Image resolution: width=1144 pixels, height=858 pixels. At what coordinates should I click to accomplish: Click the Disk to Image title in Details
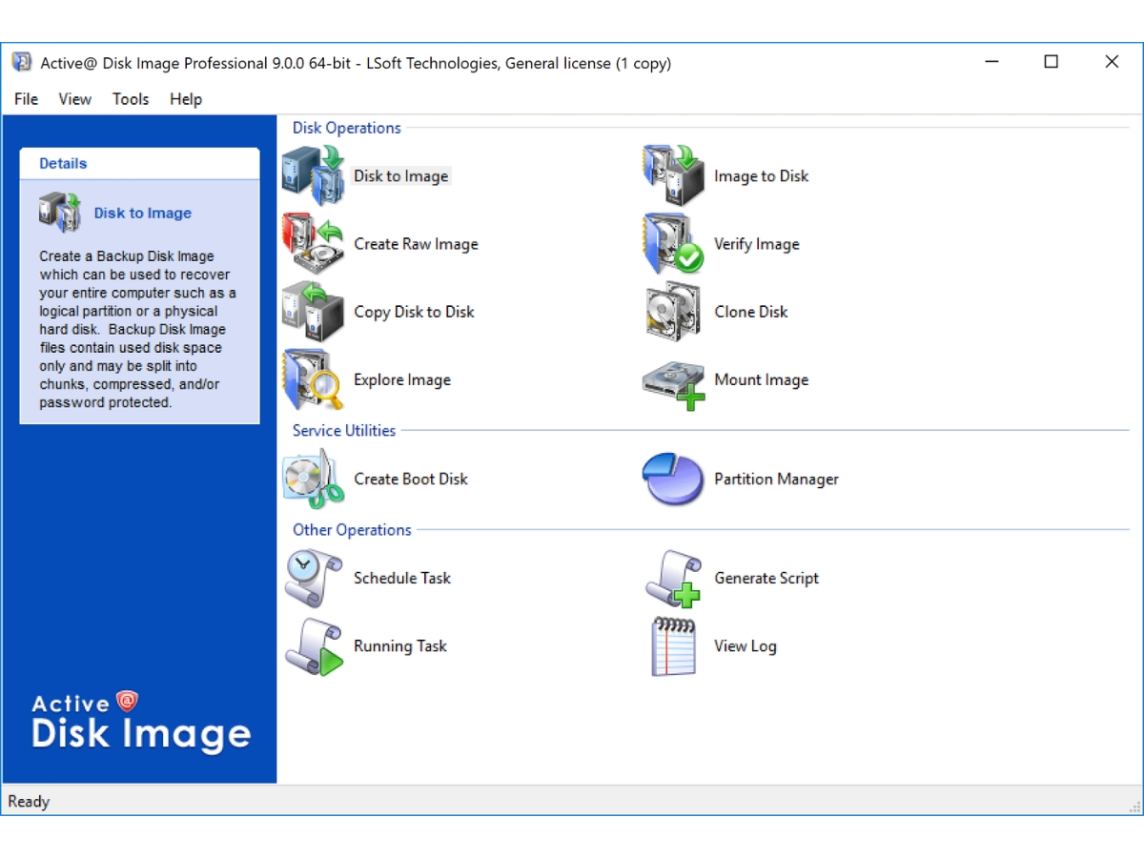click(143, 213)
